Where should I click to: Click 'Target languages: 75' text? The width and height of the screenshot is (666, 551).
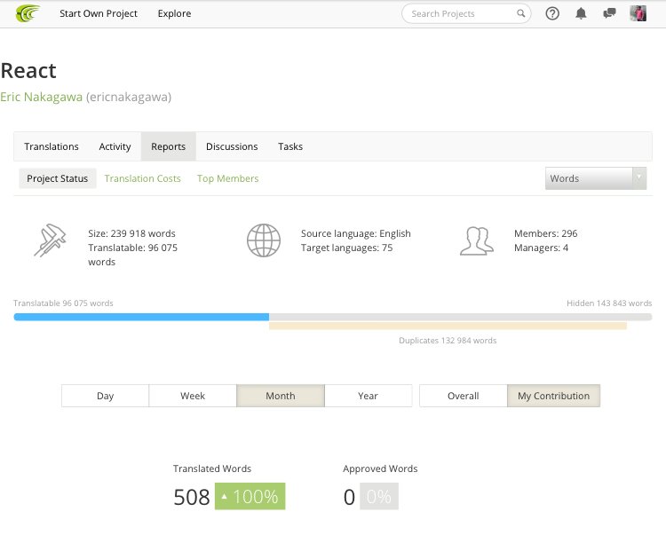click(346, 248)
